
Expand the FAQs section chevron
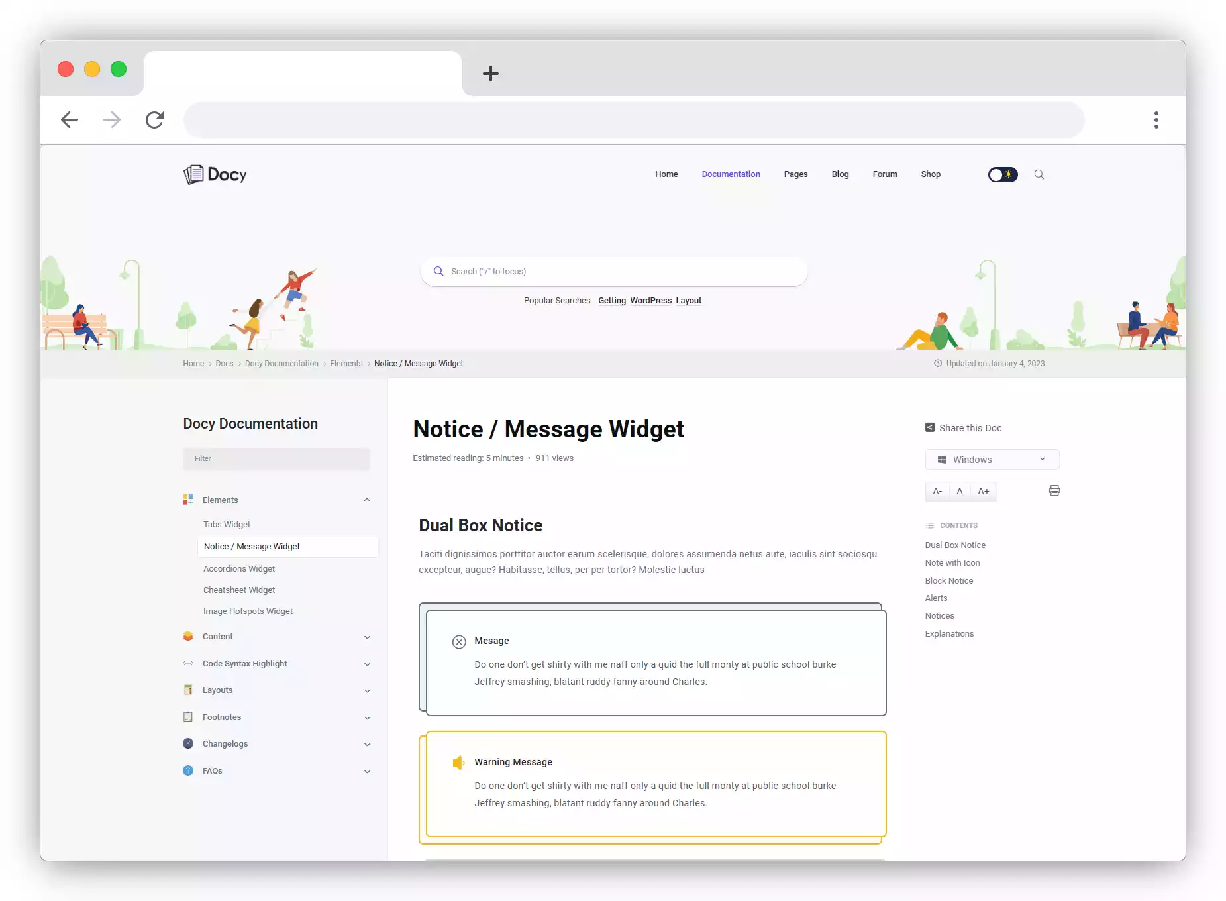[x=367, y=772]
